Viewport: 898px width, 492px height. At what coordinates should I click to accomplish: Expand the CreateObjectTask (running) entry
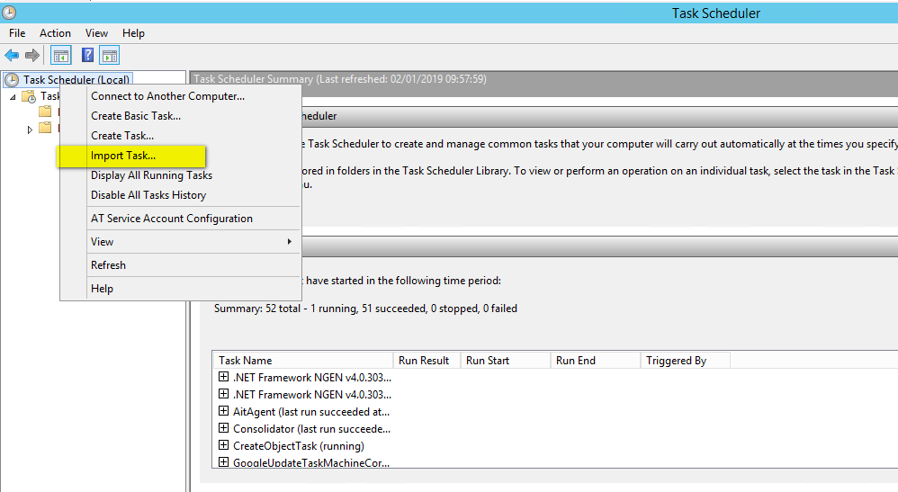(224, 445)
